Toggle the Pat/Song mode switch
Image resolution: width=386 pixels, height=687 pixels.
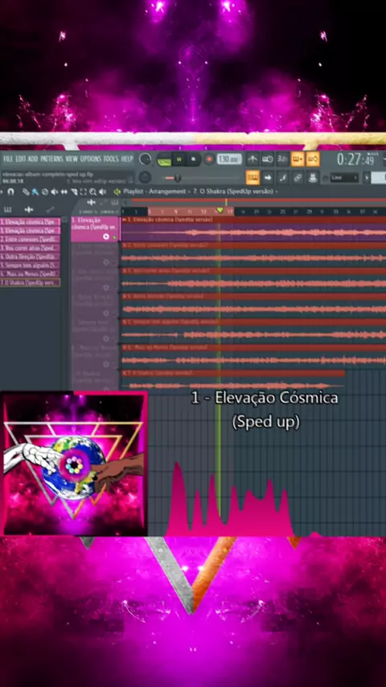pyautogui.click(x=164, y=159)
